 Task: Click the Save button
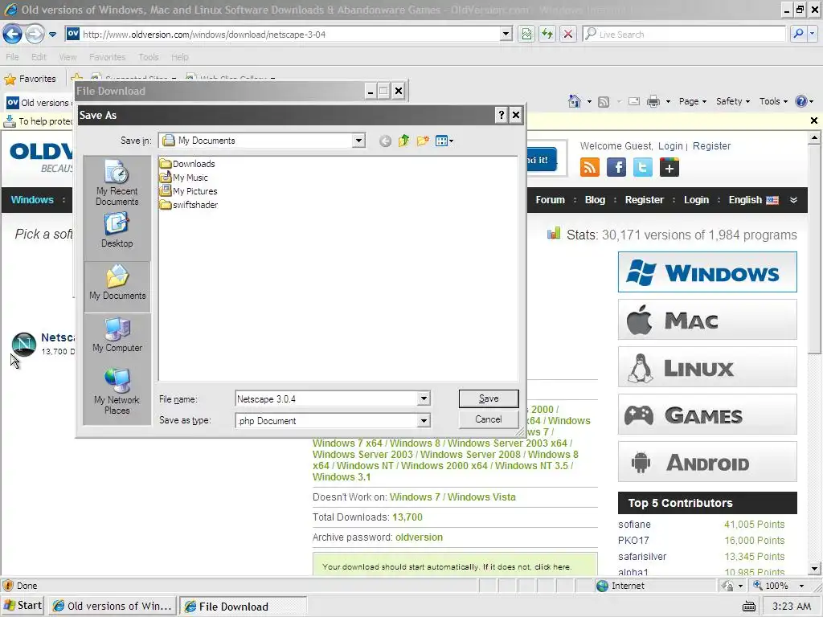coord(488,398)
